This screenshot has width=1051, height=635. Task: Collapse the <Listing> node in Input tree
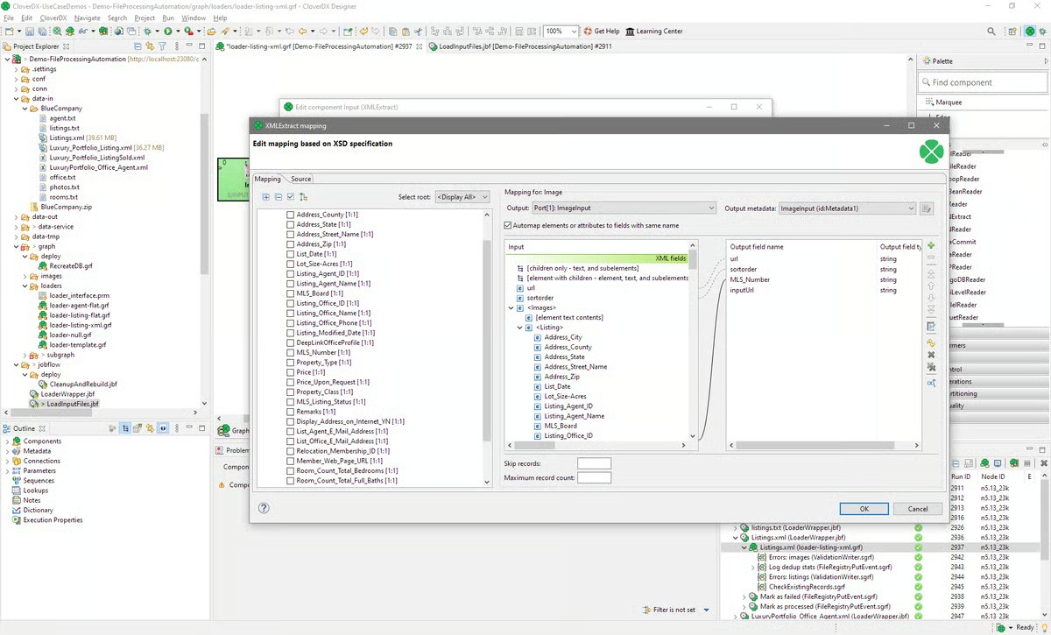[x=521, y=328]
